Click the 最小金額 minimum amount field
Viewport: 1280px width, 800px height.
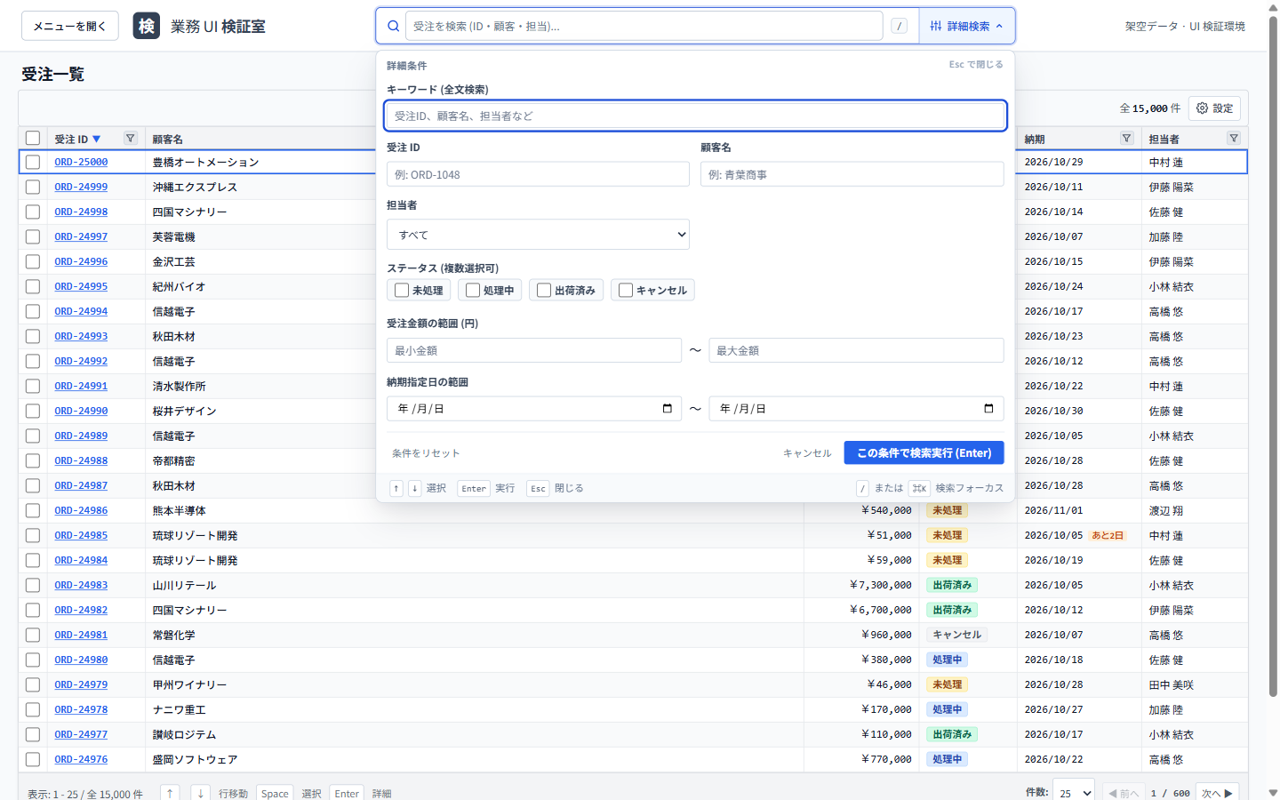tap(534, 350)
